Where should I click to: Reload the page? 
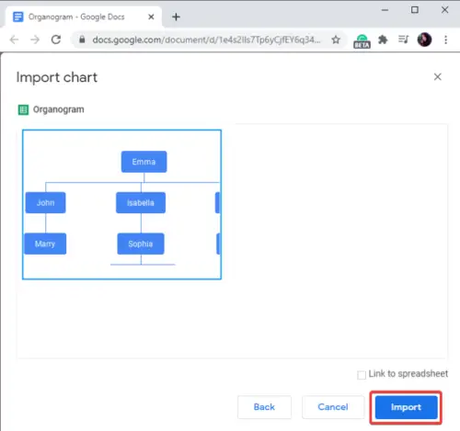tap(56, 40)
